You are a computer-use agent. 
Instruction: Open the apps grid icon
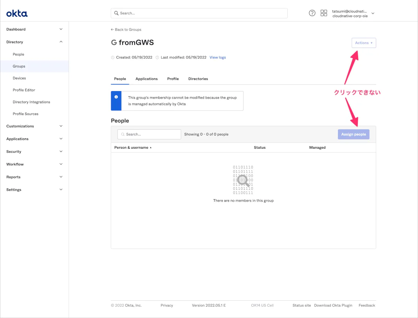(324, 13)
